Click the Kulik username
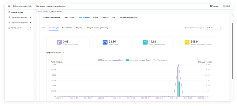Screen dimensions: 237x106 [x=228, y=6]
